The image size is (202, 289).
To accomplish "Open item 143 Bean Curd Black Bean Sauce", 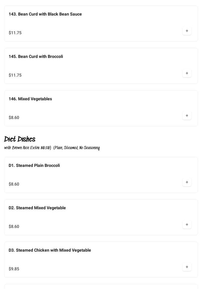I will click(x=45, y=14).
